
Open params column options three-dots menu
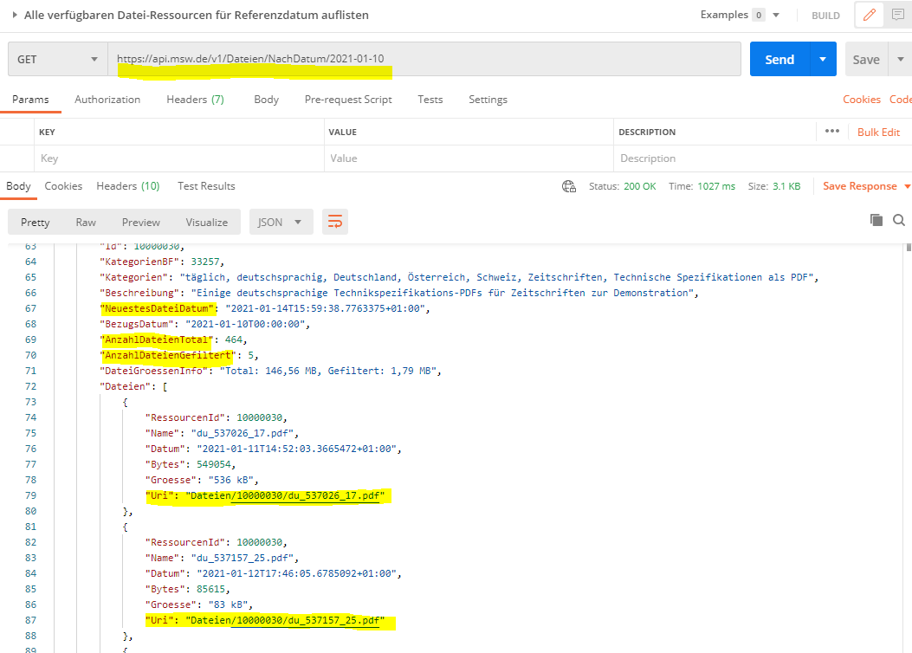[832, 132]
